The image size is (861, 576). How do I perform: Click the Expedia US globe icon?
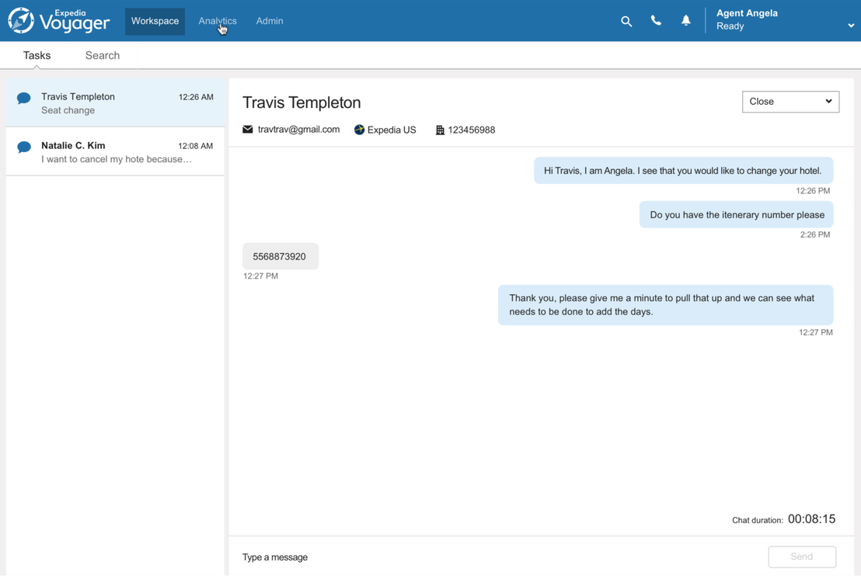click(x=359, y=130)
